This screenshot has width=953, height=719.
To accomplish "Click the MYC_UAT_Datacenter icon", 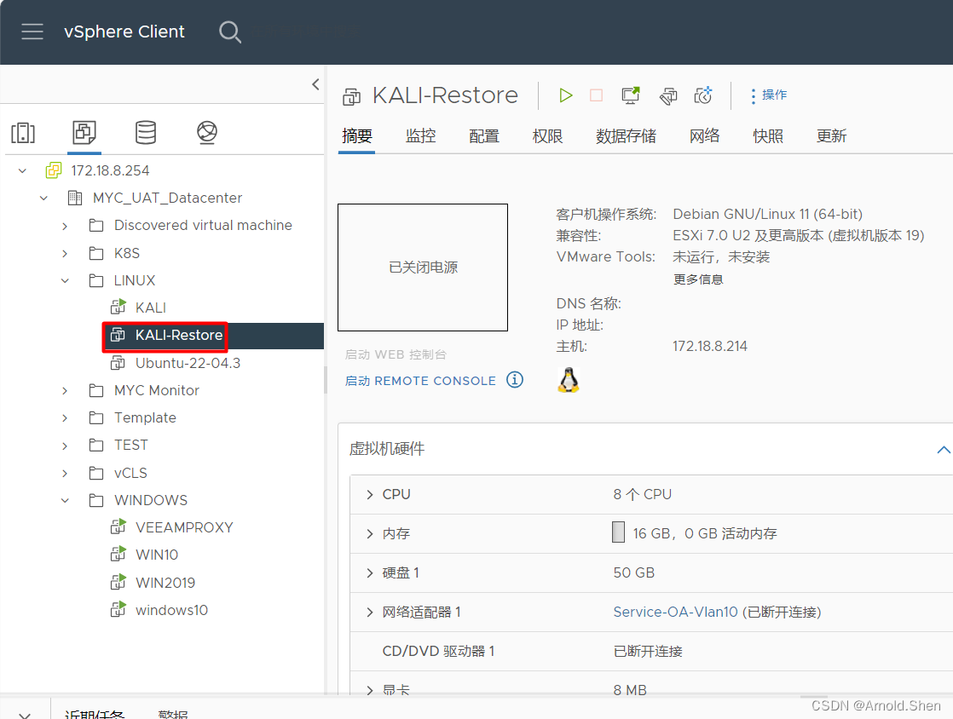I will pyautogui.click(x=75, y=198).
